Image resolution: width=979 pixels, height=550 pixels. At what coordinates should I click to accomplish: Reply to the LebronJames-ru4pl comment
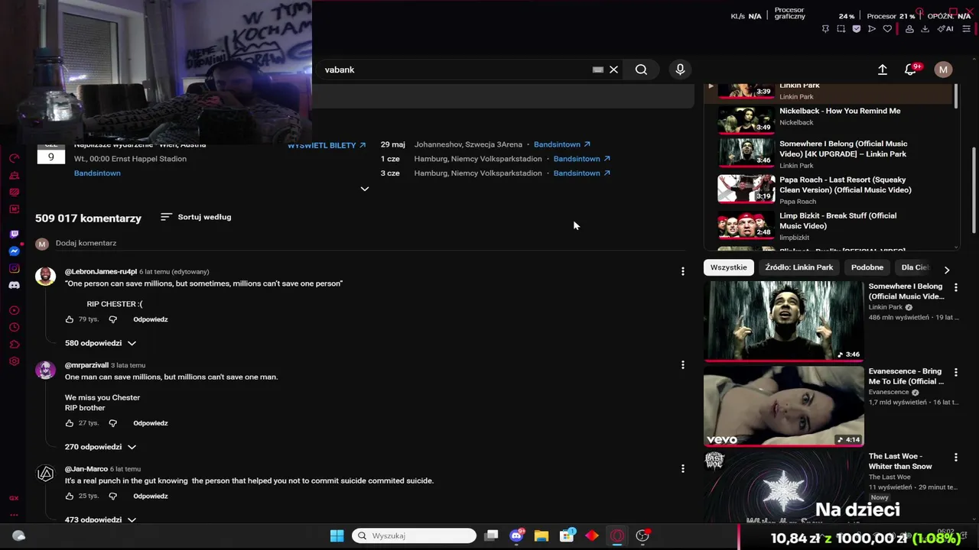coord(151,319)
